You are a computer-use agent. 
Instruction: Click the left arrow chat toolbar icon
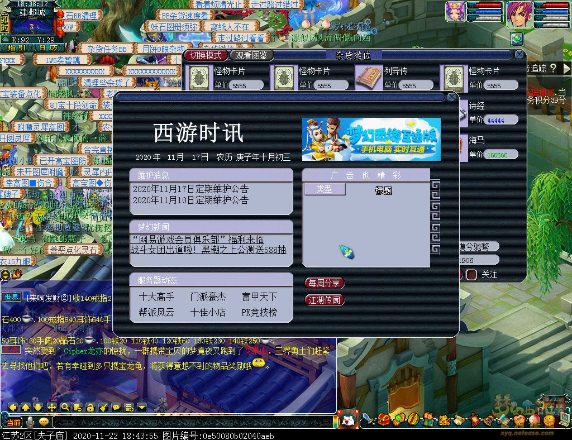click(x=13, y=407)
